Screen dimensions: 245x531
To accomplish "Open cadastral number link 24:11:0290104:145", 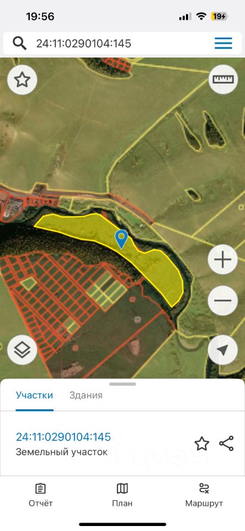I will point(63,437).
